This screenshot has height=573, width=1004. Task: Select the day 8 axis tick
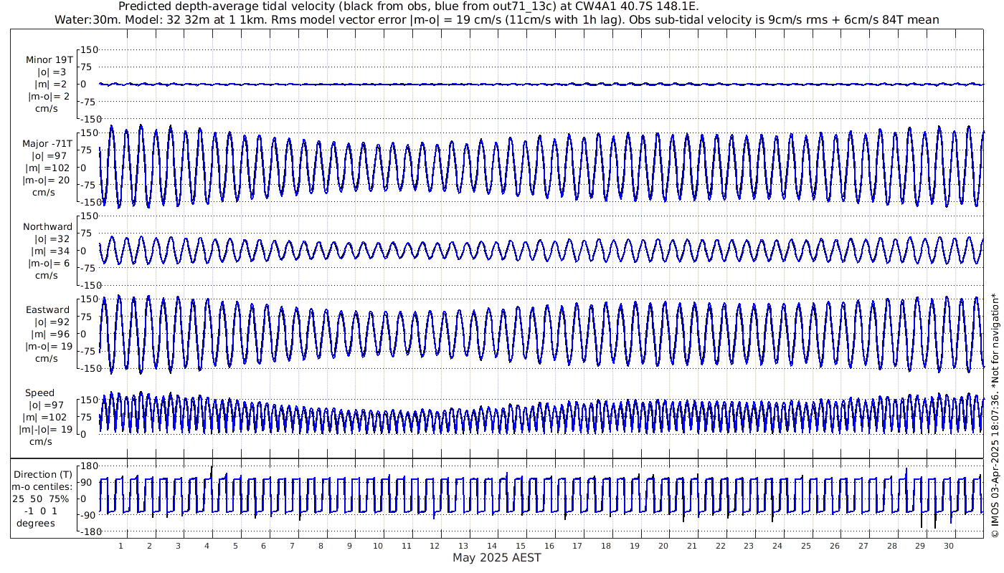click(321, 546)
